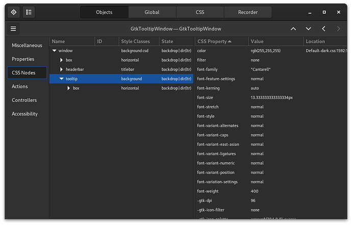Select the font-kerning row

[x=271, y=88]
